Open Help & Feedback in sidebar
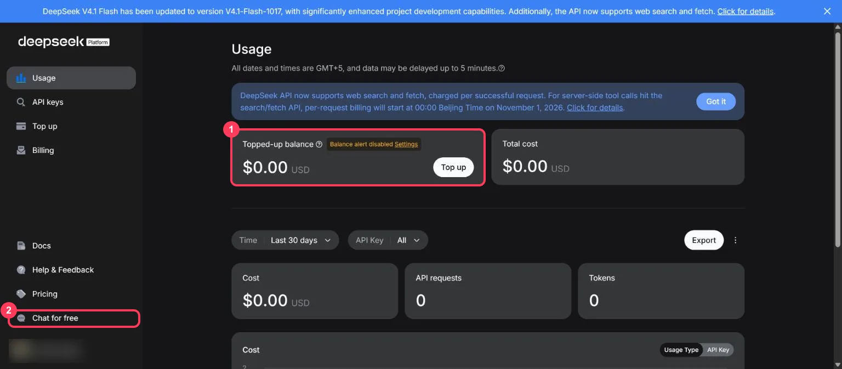The height and width of the screenshot is (369, 842). coord(71,270)
